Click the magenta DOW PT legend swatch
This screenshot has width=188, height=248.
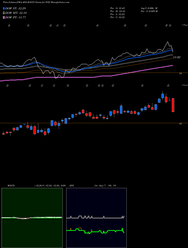coord(4,17)
